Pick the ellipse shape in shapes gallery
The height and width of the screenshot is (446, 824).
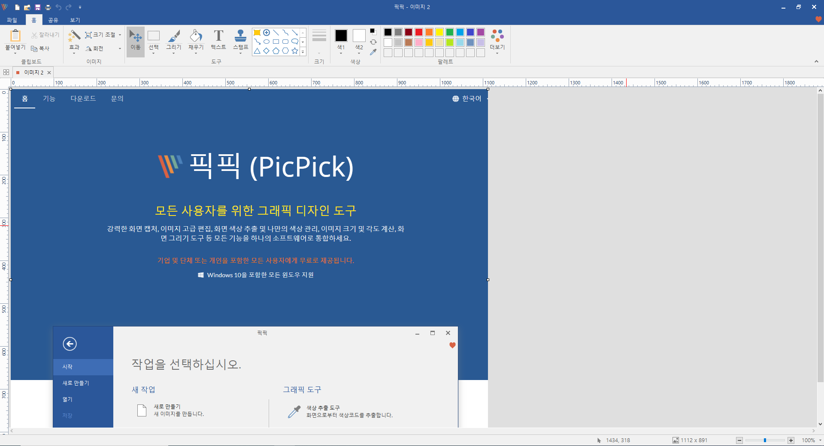tap(267, 42)
